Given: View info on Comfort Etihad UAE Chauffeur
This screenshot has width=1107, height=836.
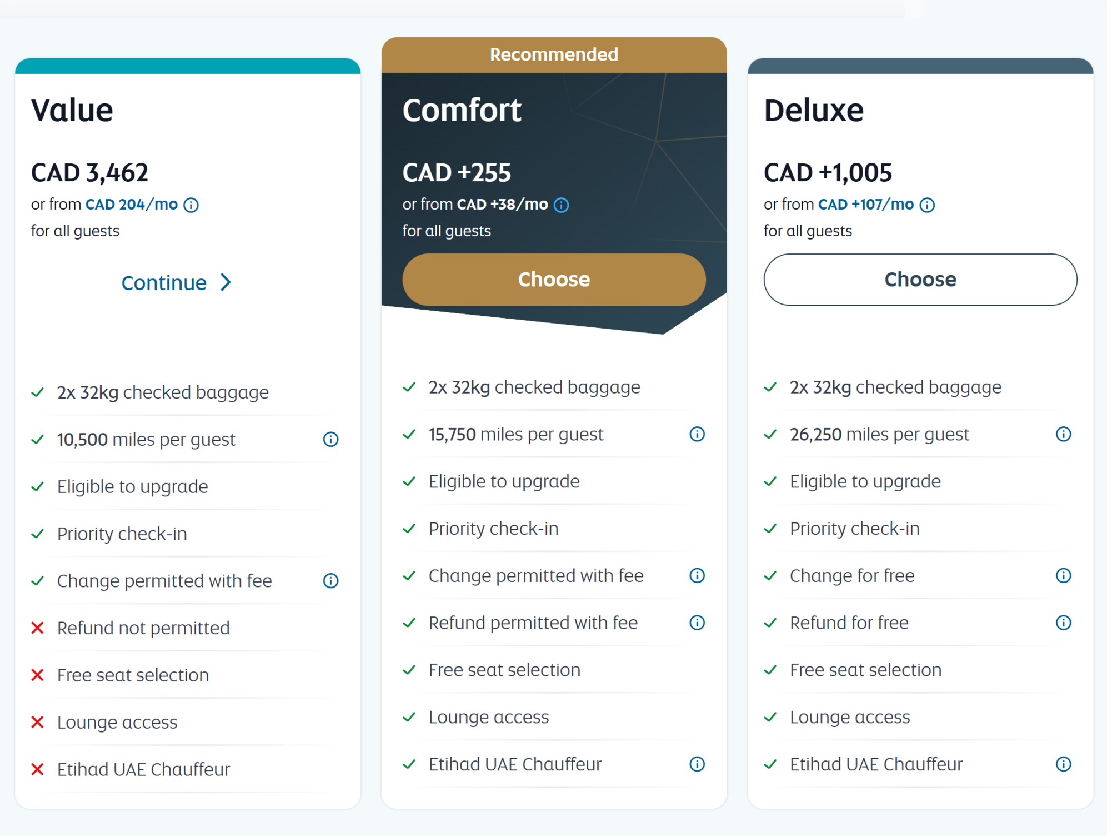Looking at the screenshot, I should pos(697,764).
